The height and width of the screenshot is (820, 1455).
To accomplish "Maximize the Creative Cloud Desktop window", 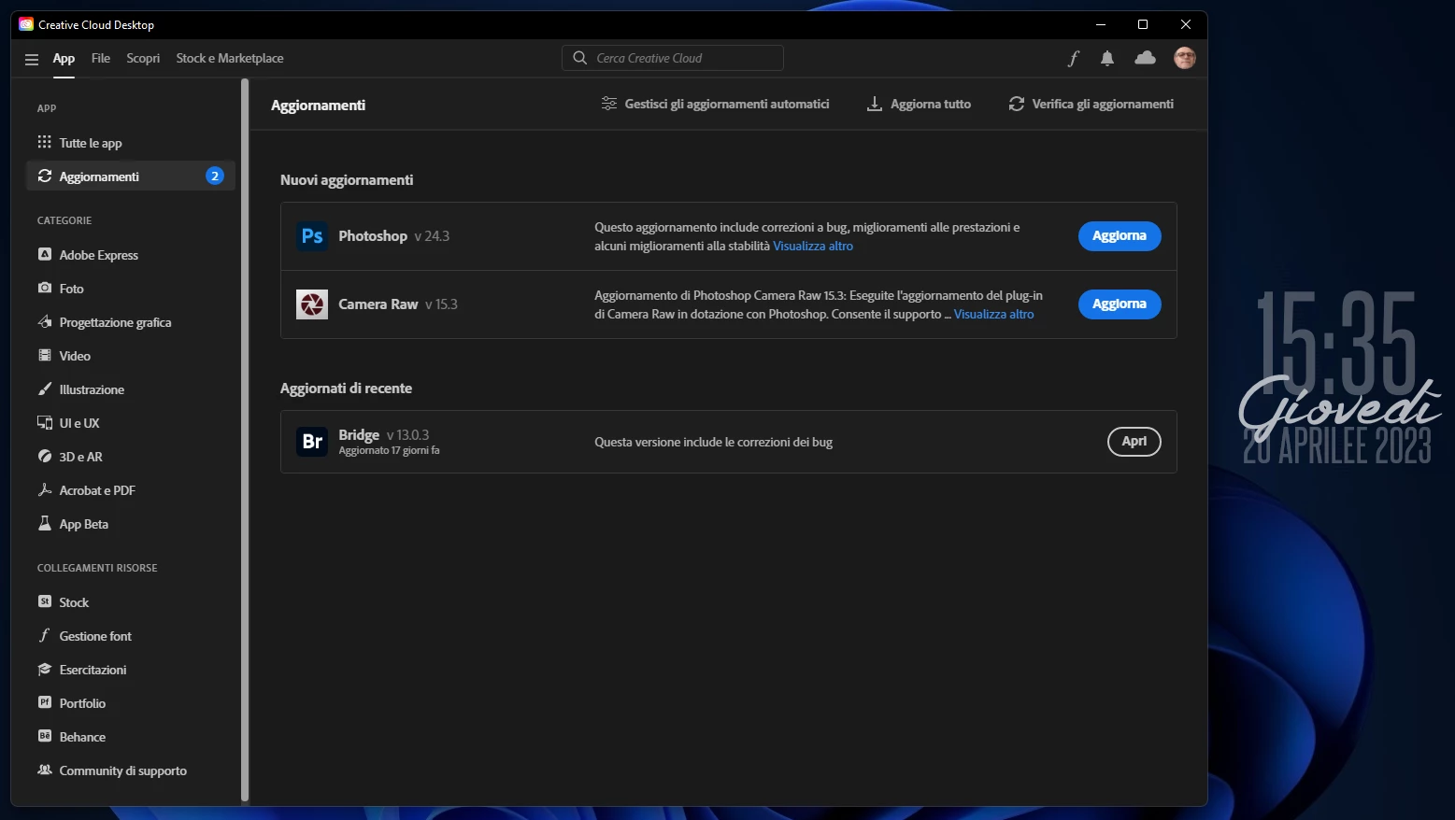I will pyautogui.click(x=1143, y=24).
